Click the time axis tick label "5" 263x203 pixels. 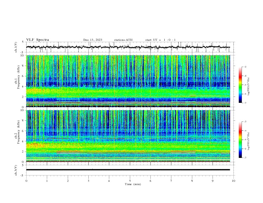click(x=130, y=181)
